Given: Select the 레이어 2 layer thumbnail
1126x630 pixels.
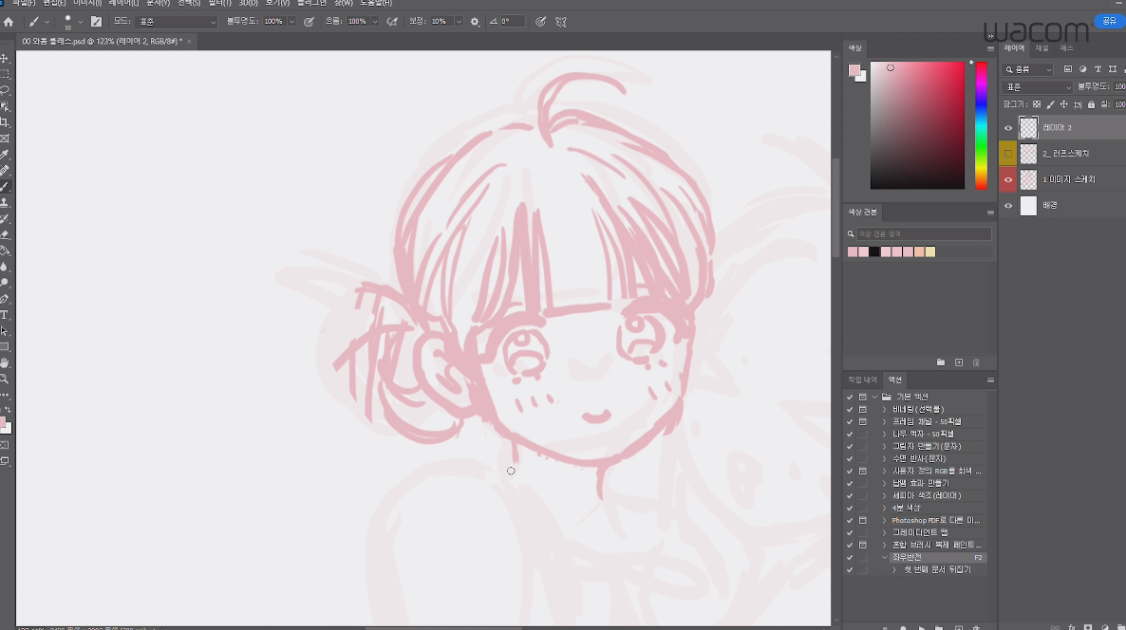Looking at the screenshot, I should 1029,128.
